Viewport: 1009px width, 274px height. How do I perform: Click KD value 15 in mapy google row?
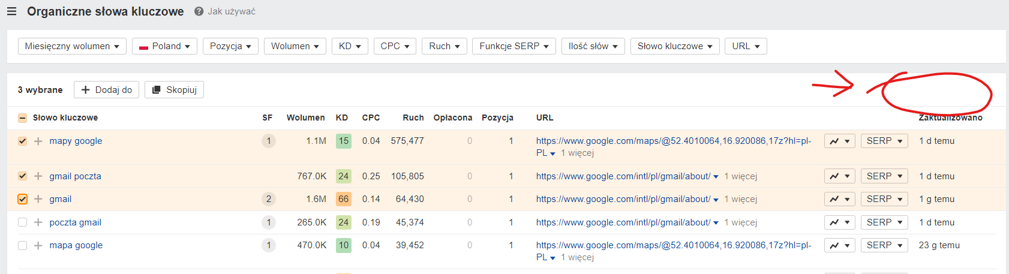tap(343, 141)
